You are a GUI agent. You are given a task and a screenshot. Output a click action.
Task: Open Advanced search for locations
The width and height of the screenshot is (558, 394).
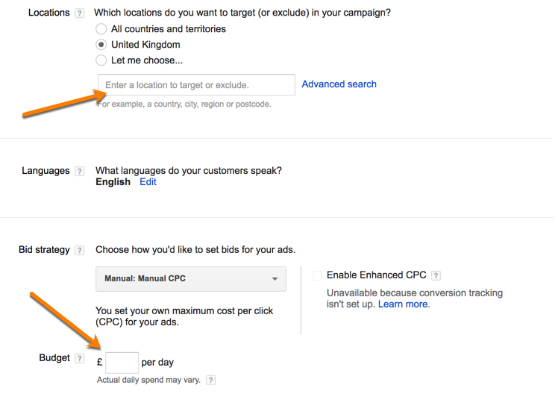339,84
